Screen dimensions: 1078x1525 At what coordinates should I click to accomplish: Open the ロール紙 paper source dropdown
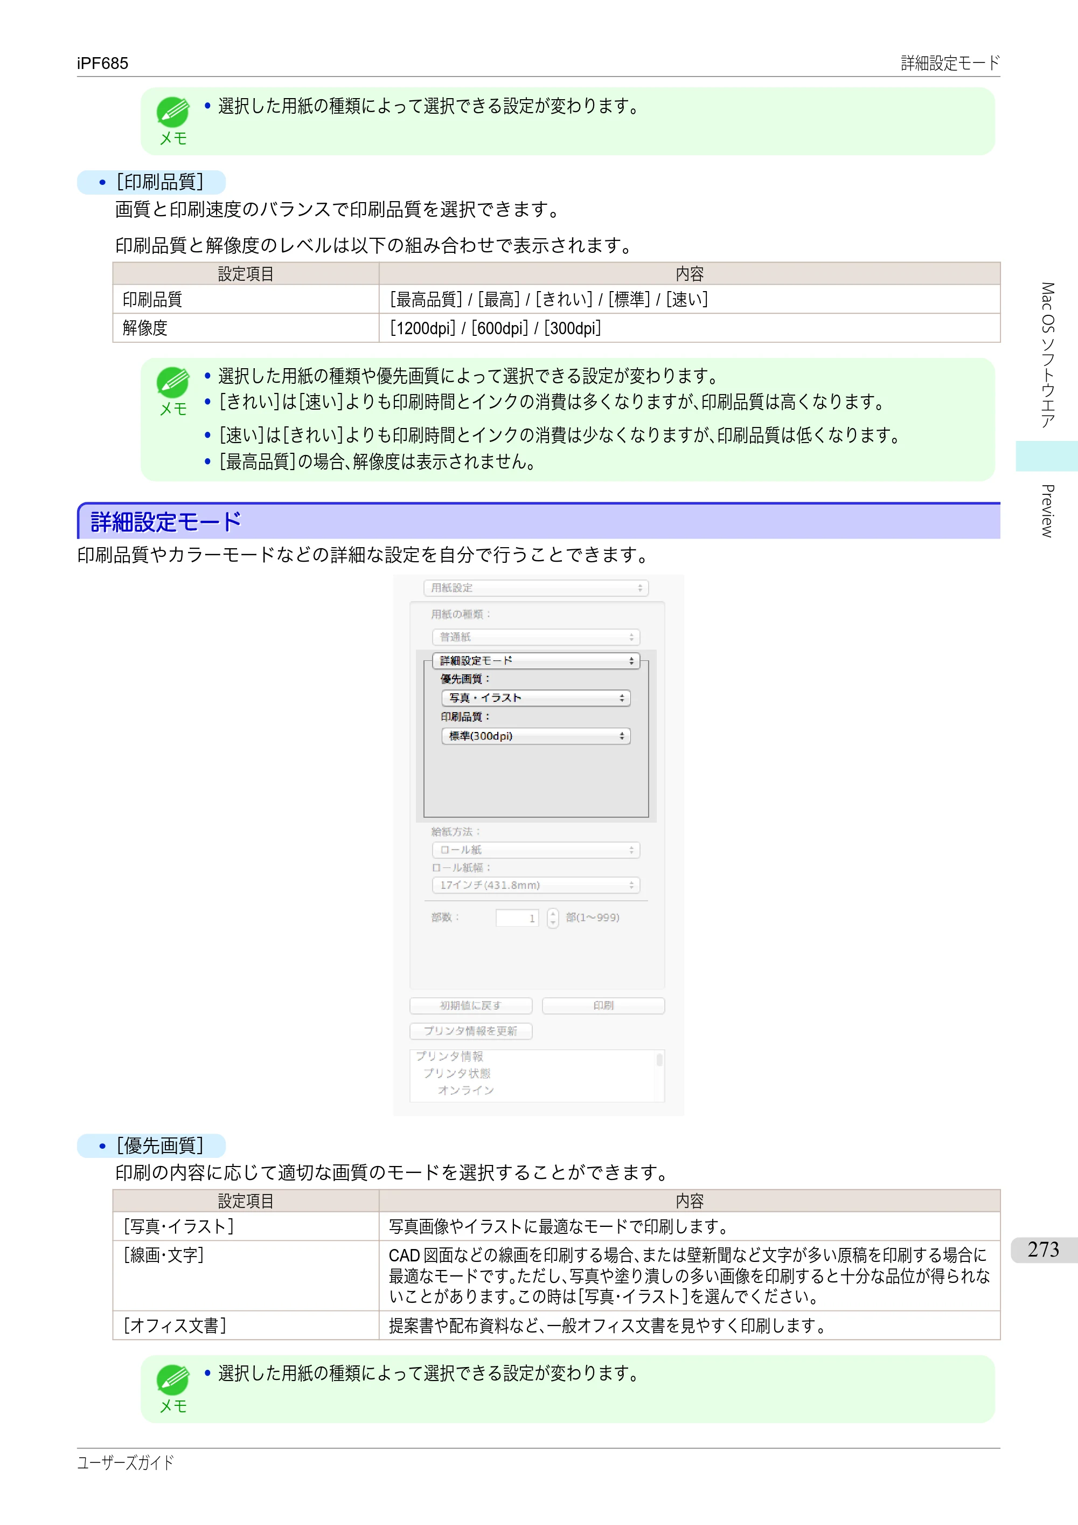pos(535,850)
